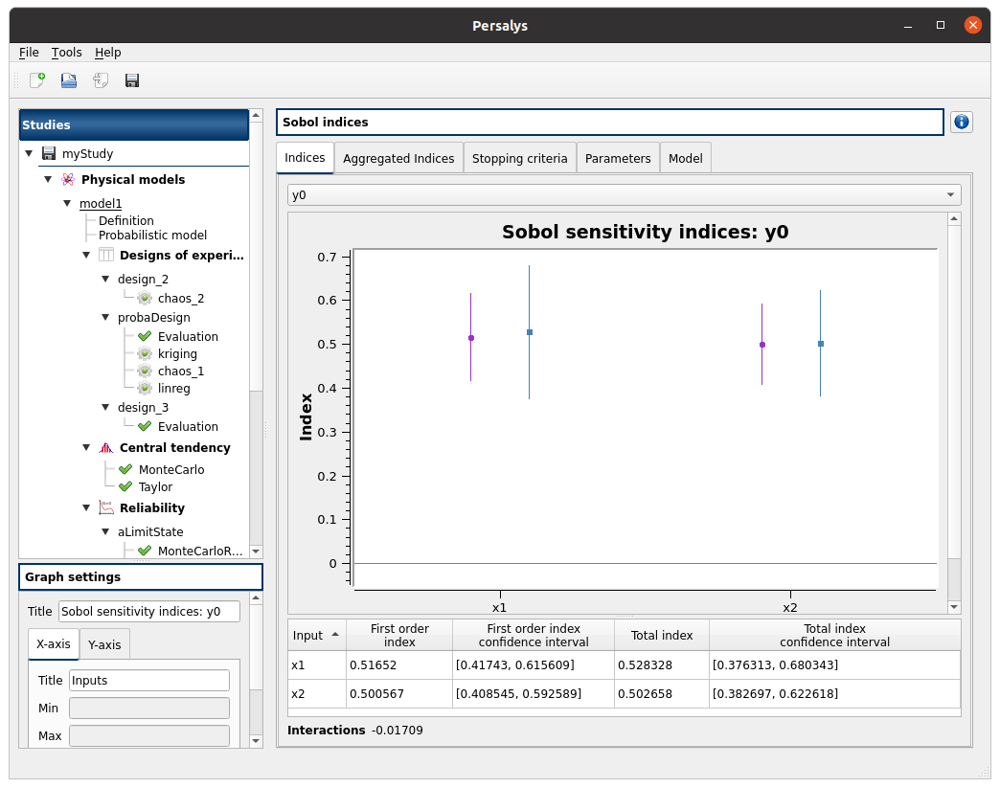The image size is (1000, 788).
Task: Click the curve icon beside Reliability
Action: coord(106,507)
